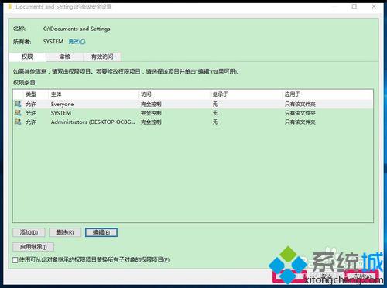This screenshot has width=387, height=288.
Task: Click the C:\Documents and Settings path text
Action: [x=77, y=29]
